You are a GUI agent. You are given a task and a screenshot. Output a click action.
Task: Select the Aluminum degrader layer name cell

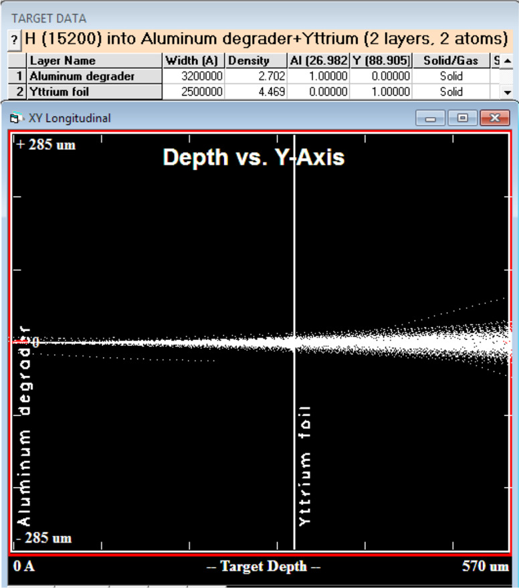(95, 76)
